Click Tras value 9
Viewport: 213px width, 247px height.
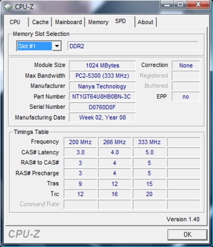80,184
